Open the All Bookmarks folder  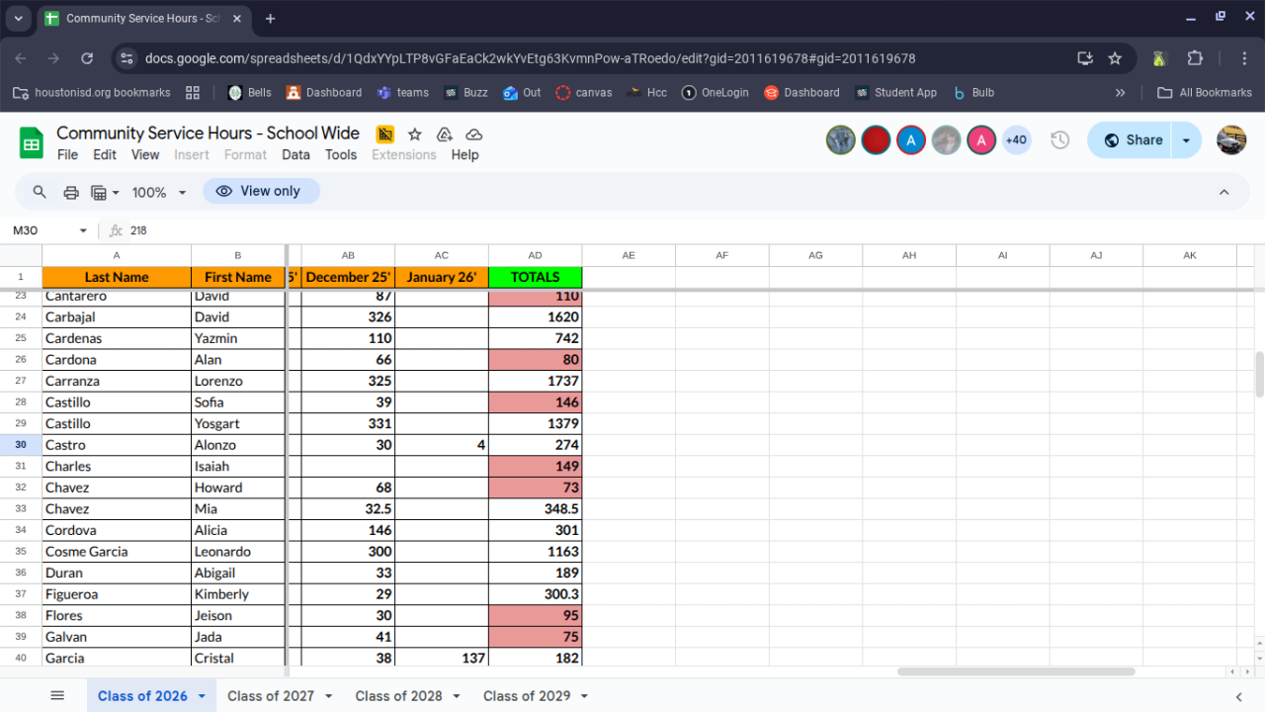point(1205,93)
